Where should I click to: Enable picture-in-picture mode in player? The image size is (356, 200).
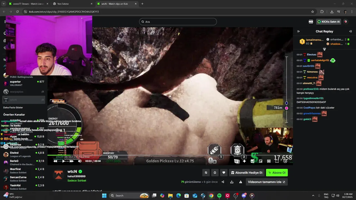[x=261, y=161]
